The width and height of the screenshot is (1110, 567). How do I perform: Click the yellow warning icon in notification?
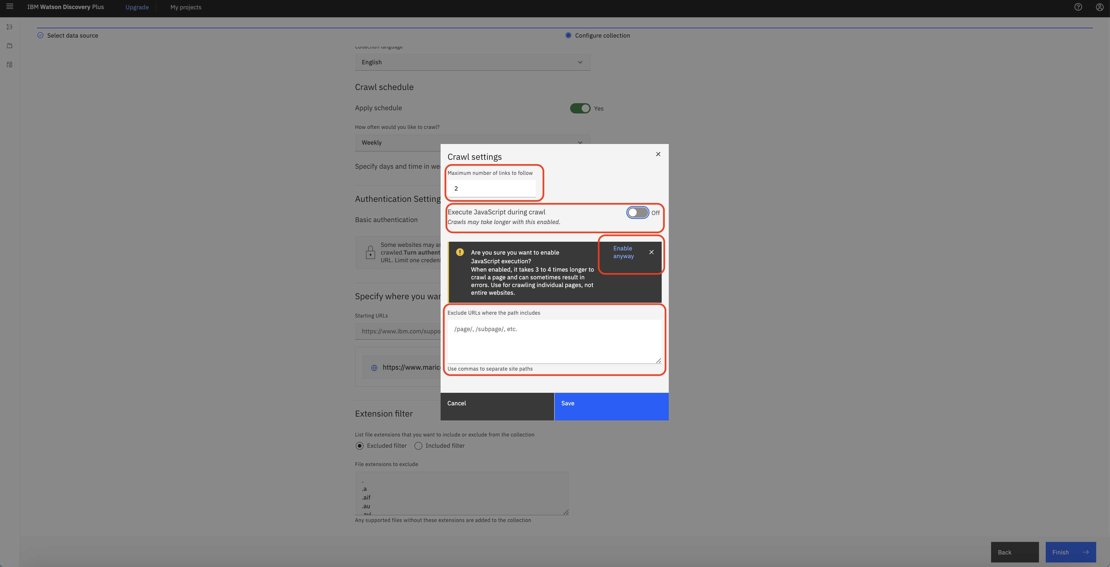tap(460, 252)
